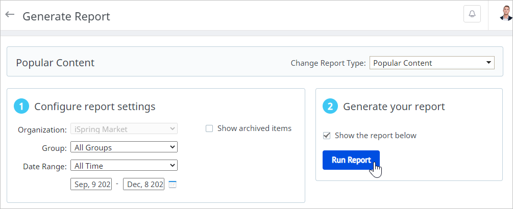Click the Configure report settings heading

pyautogui.click(x=95, y=107)
